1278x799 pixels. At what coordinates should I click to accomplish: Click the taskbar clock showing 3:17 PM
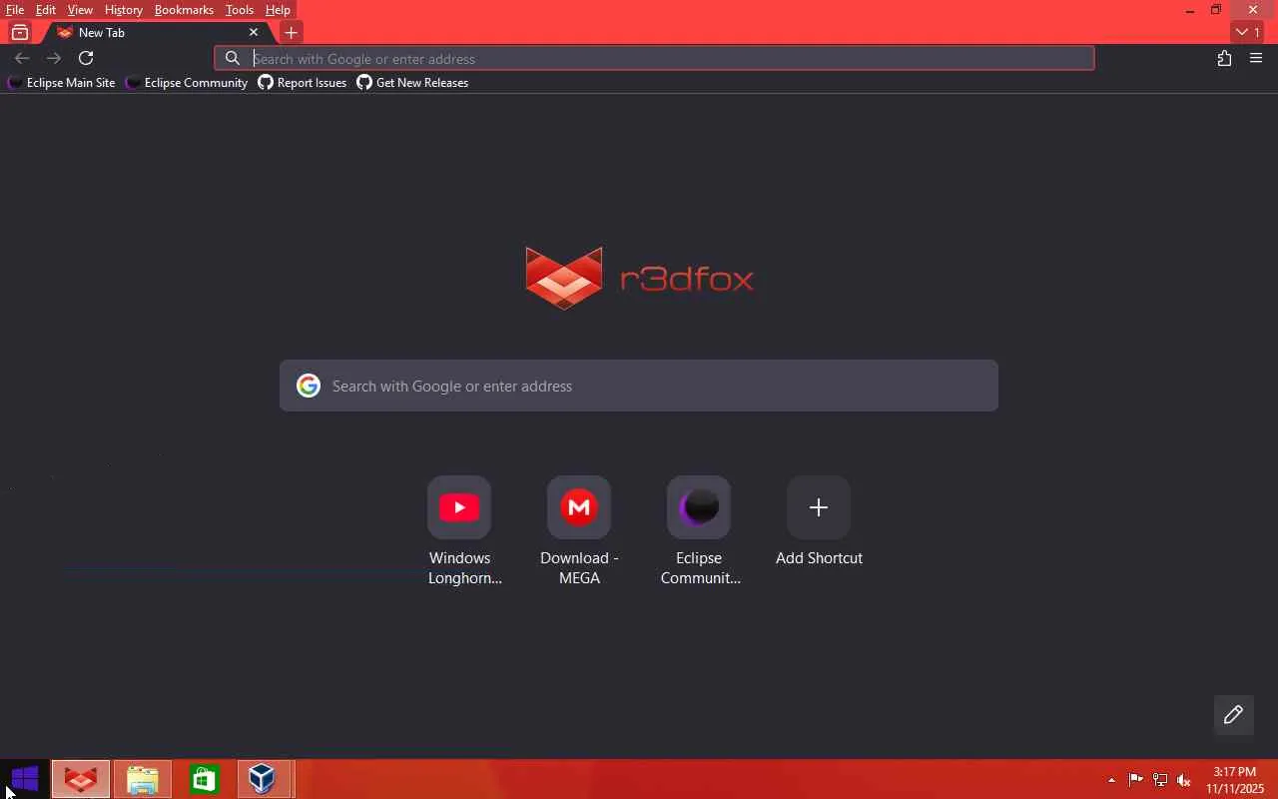(x=1235, y=780)
